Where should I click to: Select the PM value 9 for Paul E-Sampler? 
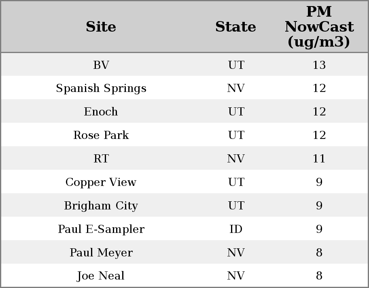click(319, 229)
